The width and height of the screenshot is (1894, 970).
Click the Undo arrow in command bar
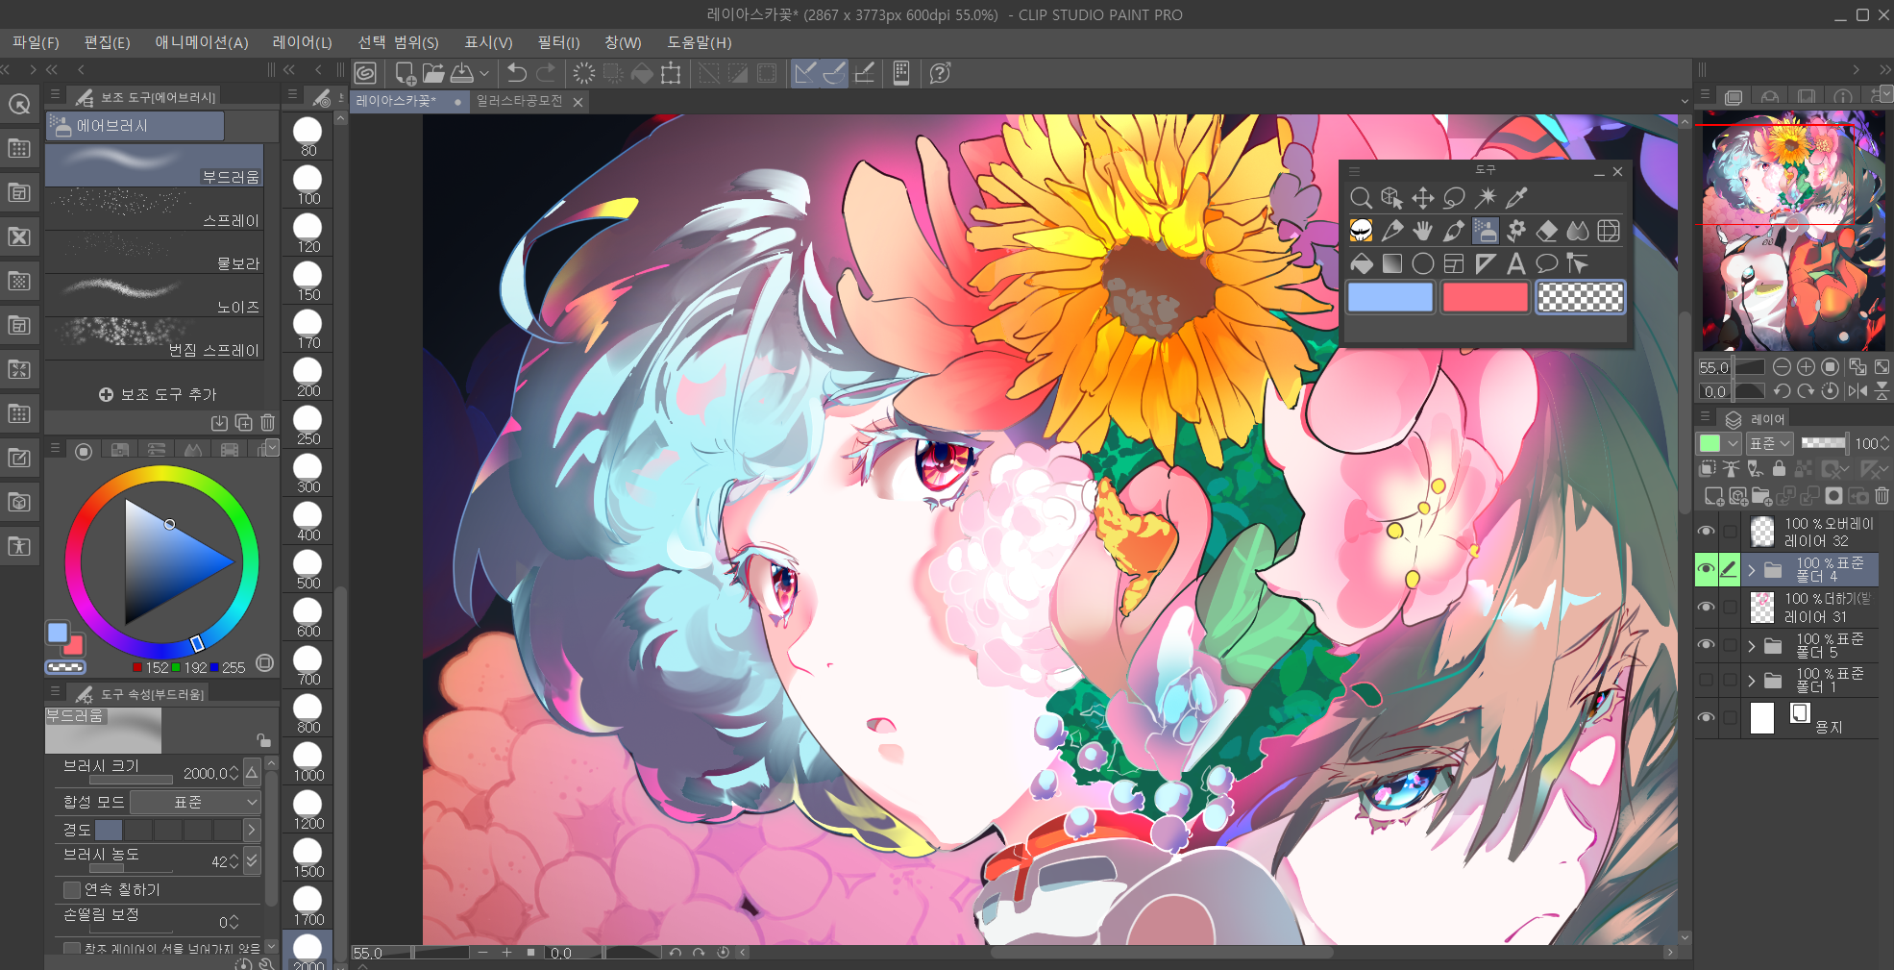click(517, 73)
